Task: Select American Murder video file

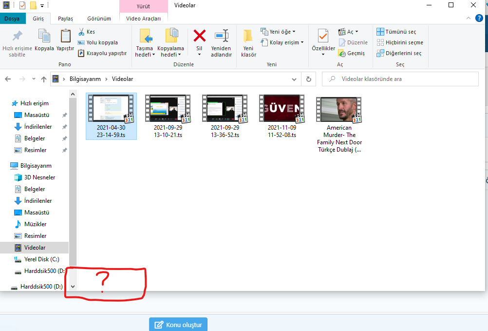Action: coord(339,124)
